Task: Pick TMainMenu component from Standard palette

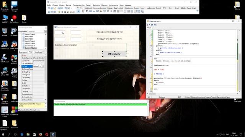Action: 83,11
